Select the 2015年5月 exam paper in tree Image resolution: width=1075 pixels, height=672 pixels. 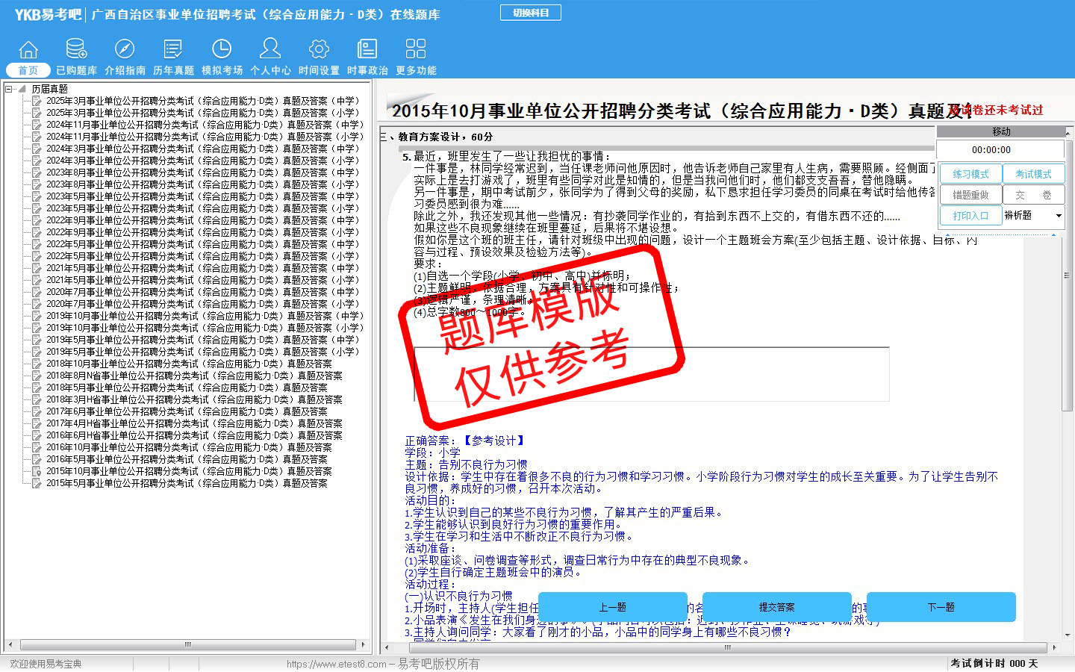[x=187, y=483]
